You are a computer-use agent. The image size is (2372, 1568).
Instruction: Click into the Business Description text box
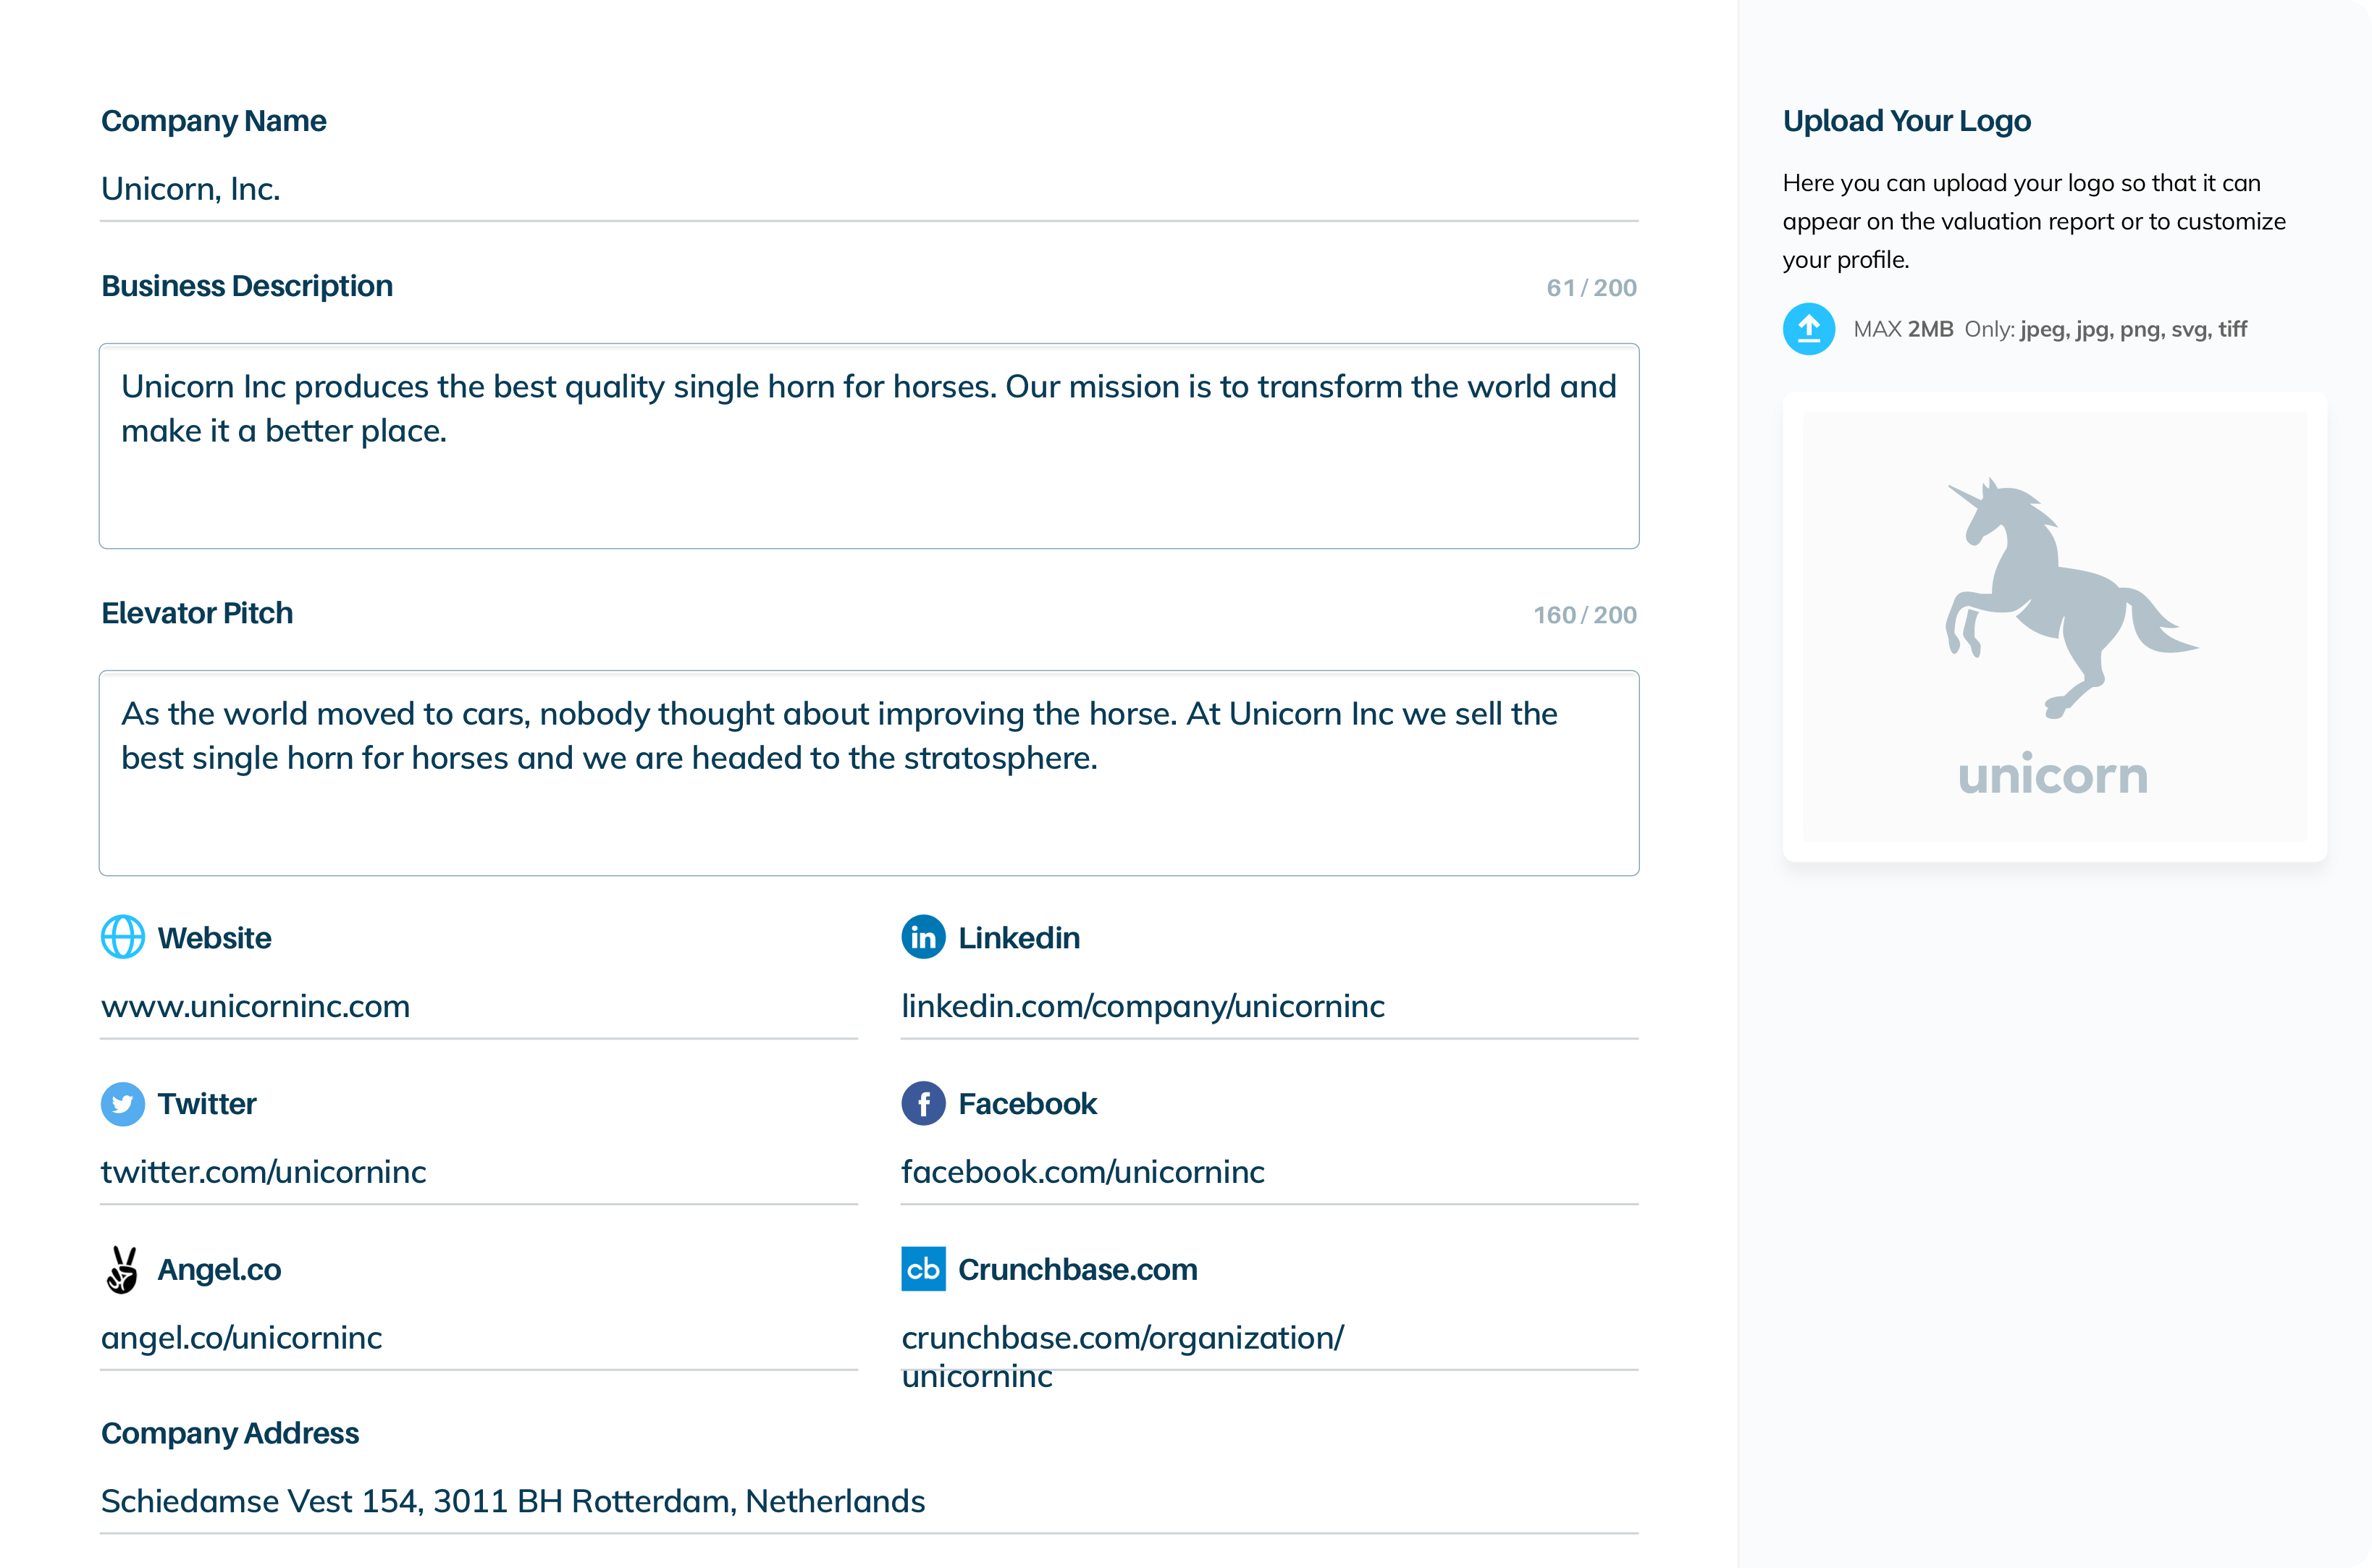[869, 446]
